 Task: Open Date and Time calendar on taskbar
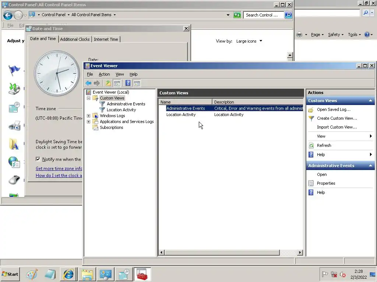point(124,274)
